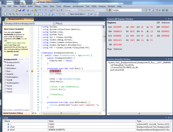Click the Undo arrow icon
Image resolution: width=173 pixels, height=132 pixels.
(40, 10)
